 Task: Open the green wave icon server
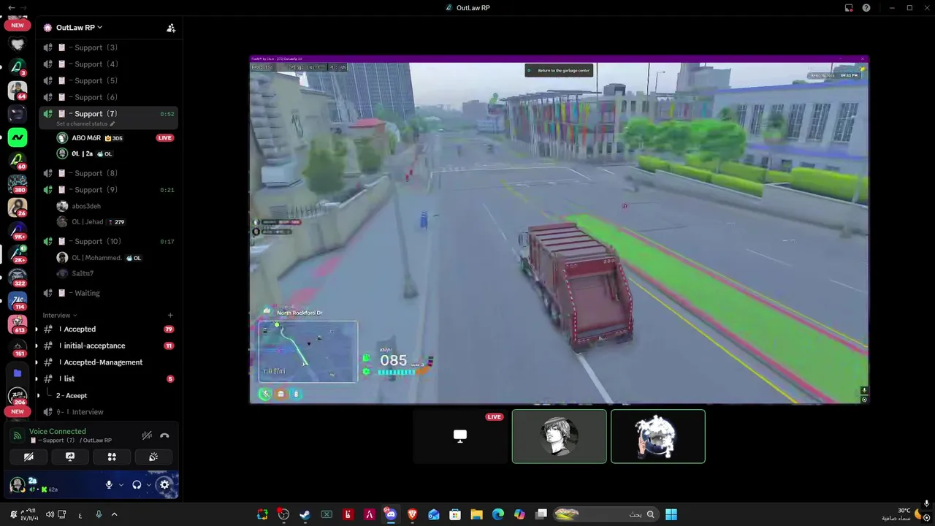click(18, 137)
